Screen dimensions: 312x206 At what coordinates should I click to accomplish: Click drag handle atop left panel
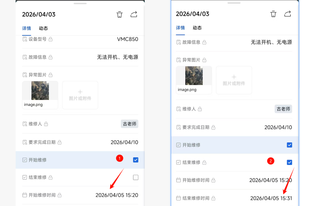tap(80, 3)
